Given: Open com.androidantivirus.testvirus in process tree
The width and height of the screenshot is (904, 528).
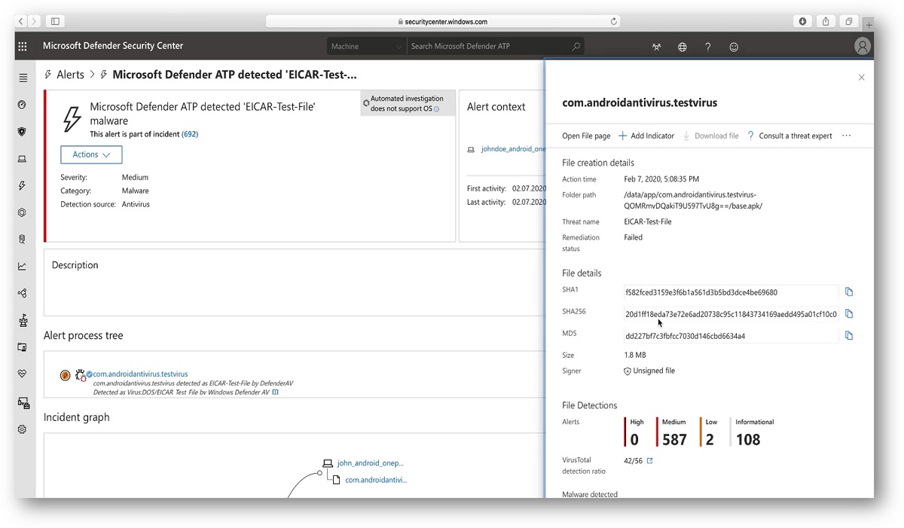Looking at the screenshot, I should click(140, 374).
